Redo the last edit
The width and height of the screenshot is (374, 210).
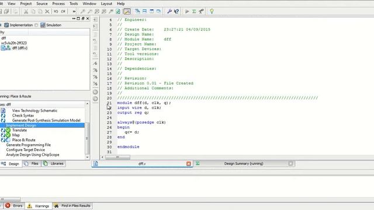[x=63, y=12]
